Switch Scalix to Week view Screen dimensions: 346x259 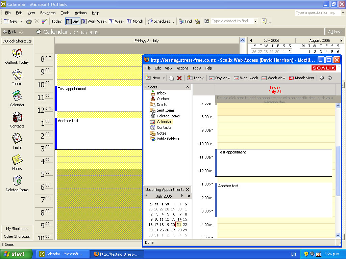pos(273,78)
